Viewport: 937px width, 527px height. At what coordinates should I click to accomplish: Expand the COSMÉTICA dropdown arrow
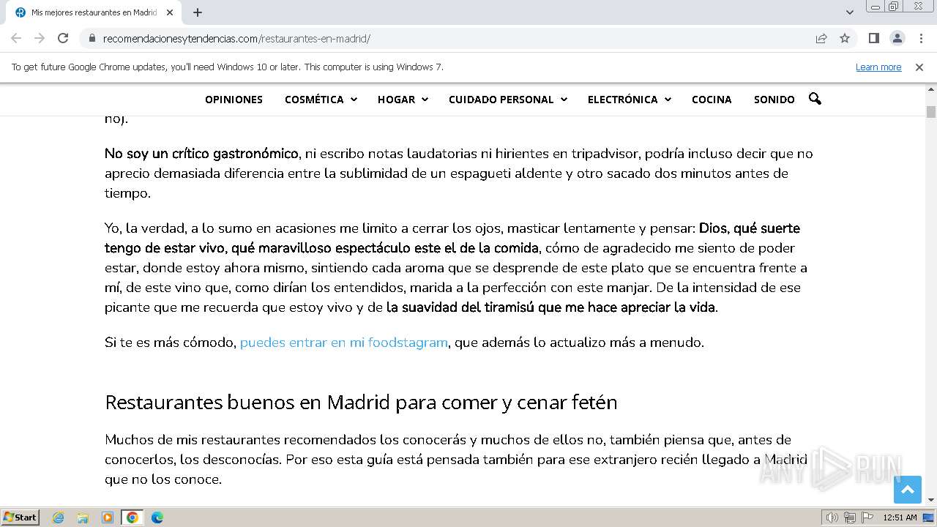point(354,100)
